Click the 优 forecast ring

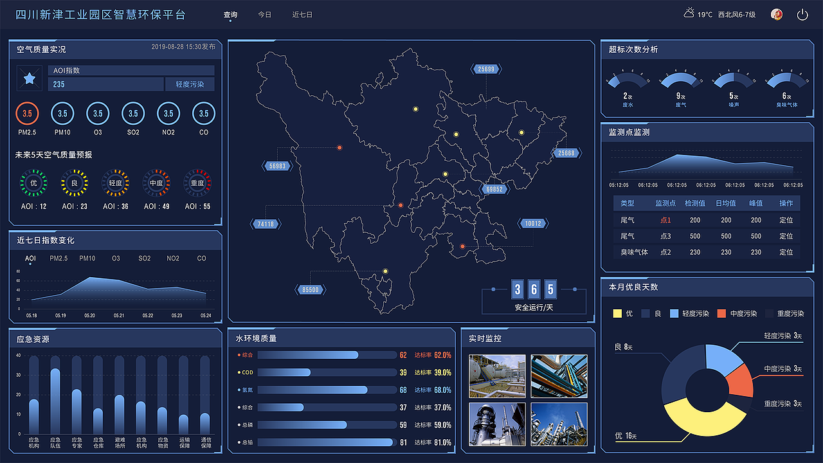coord(33,183)
